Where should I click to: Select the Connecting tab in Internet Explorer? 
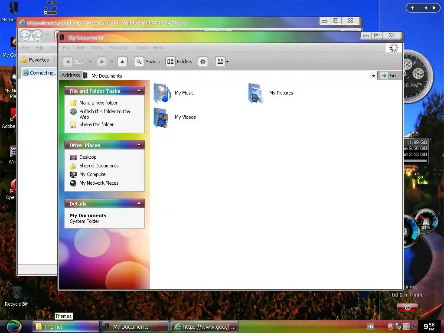point(39,73)
